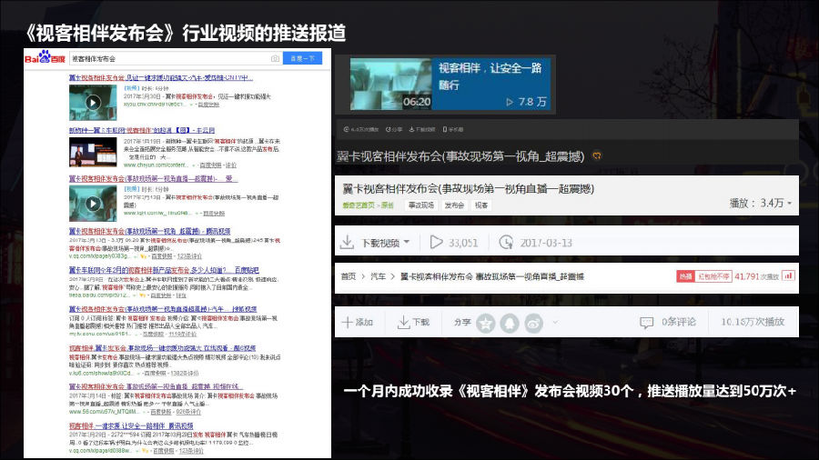
Task: Click the camera image-search icon
Action: click(275, 59)
